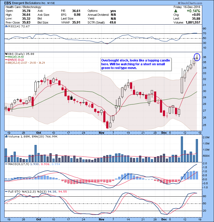Click the tallest volume bar near Dec 12
The height and width of the screenshot is (222, 214).
(182, 149)
